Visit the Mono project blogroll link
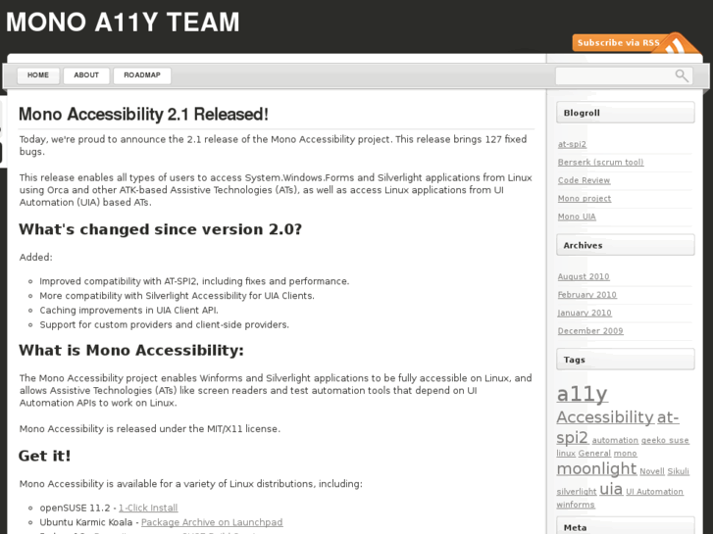Screen dimensions: 713x534 pos(585,199)
